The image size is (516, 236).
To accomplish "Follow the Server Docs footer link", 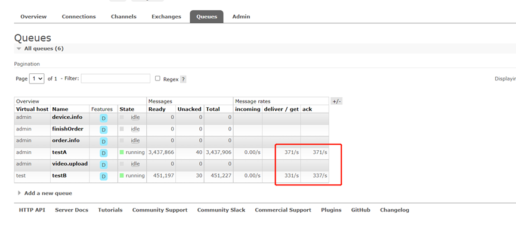I will [72, 210].
